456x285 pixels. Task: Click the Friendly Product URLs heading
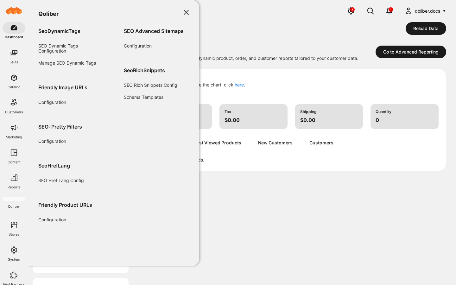[65, 205]
